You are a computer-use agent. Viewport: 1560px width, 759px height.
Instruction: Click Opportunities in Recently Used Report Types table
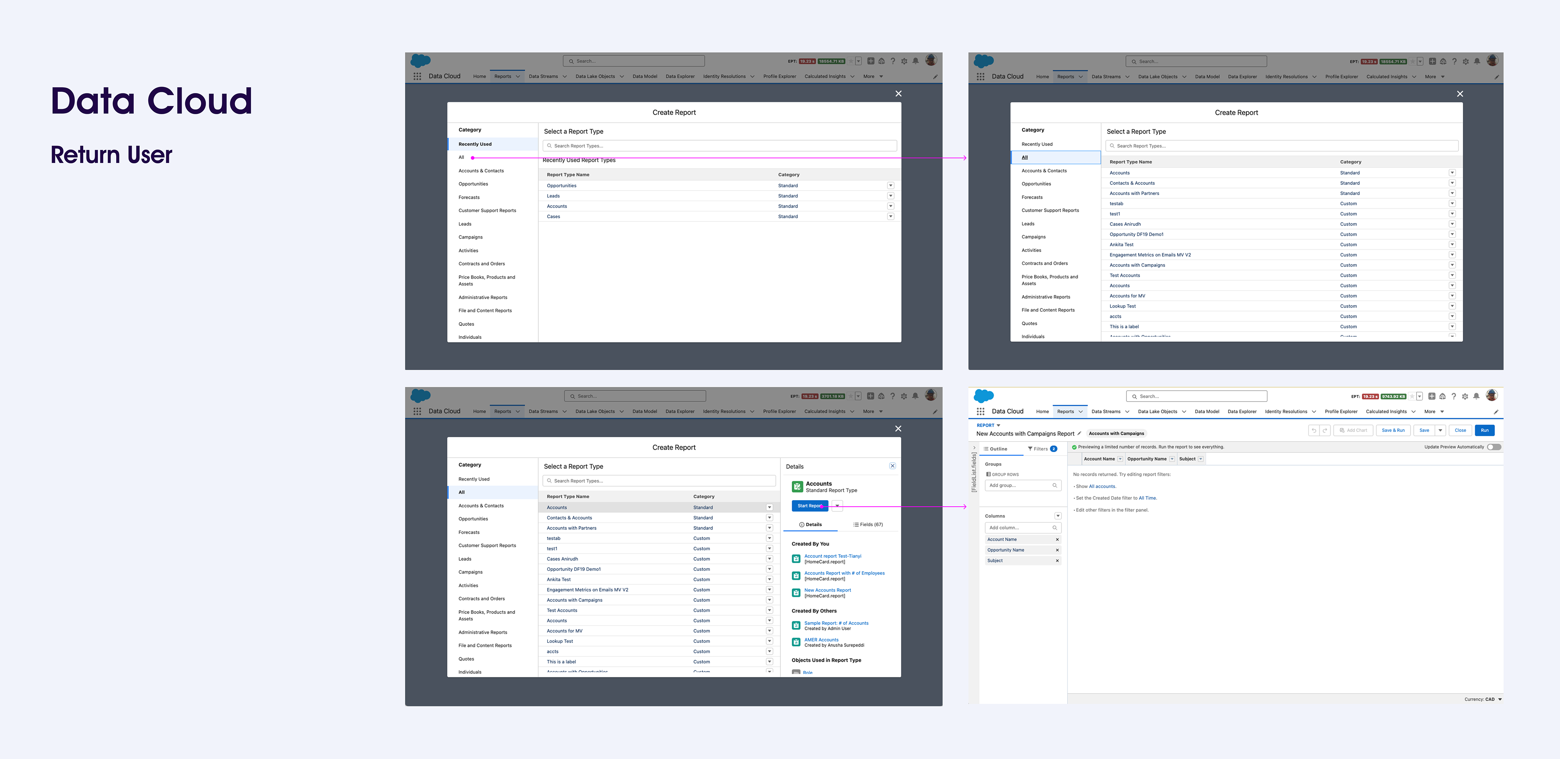tap(561, 186)
